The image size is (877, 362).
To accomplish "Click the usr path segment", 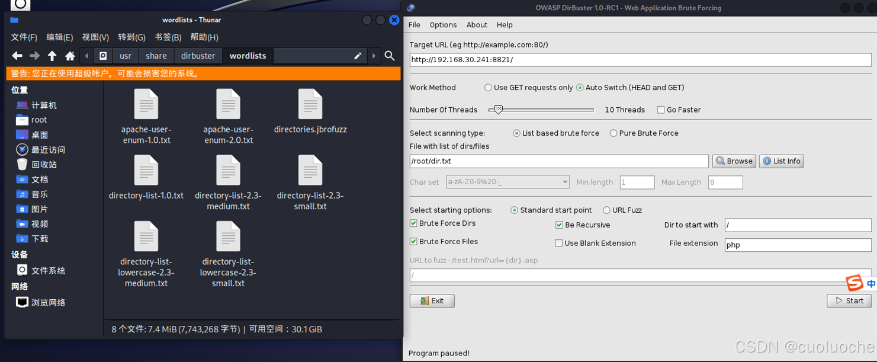I will pyautogui.click(x=126, y=56).
